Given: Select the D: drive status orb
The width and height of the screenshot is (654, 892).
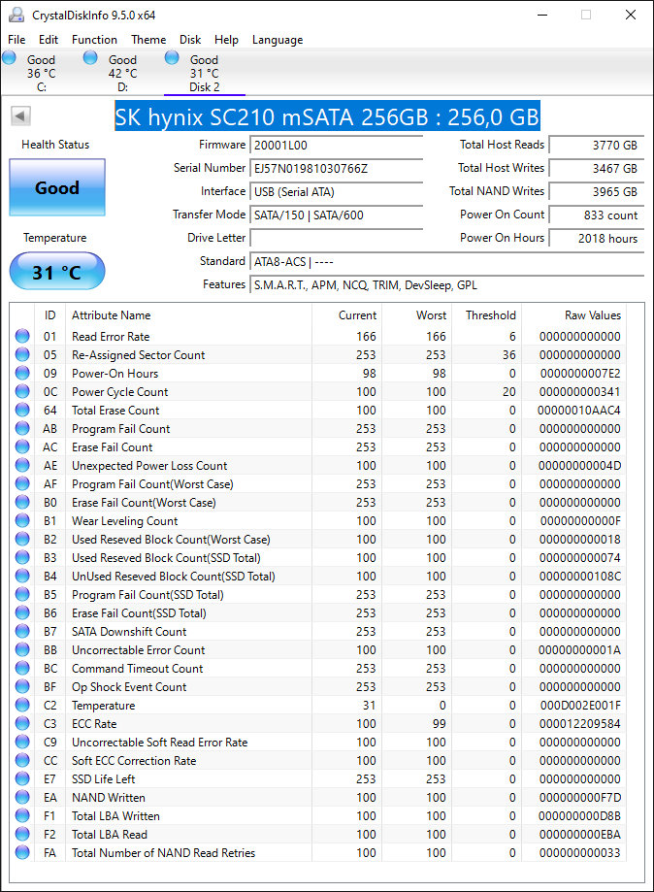Looking at the screenshot, I should (90, 57).
